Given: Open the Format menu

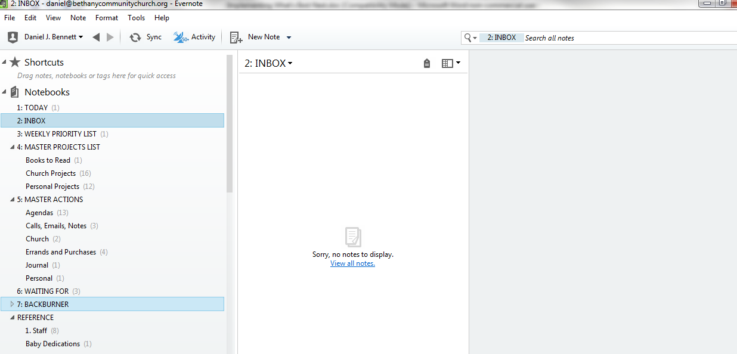Looking at the screenshot, I should click(107, 18).
